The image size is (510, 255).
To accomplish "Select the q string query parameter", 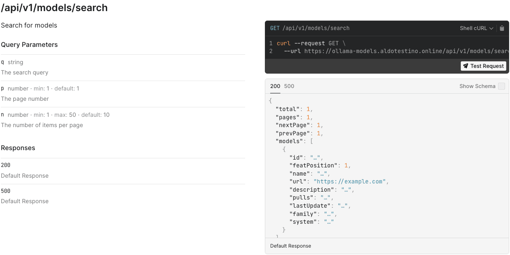I will pos(12,62).
